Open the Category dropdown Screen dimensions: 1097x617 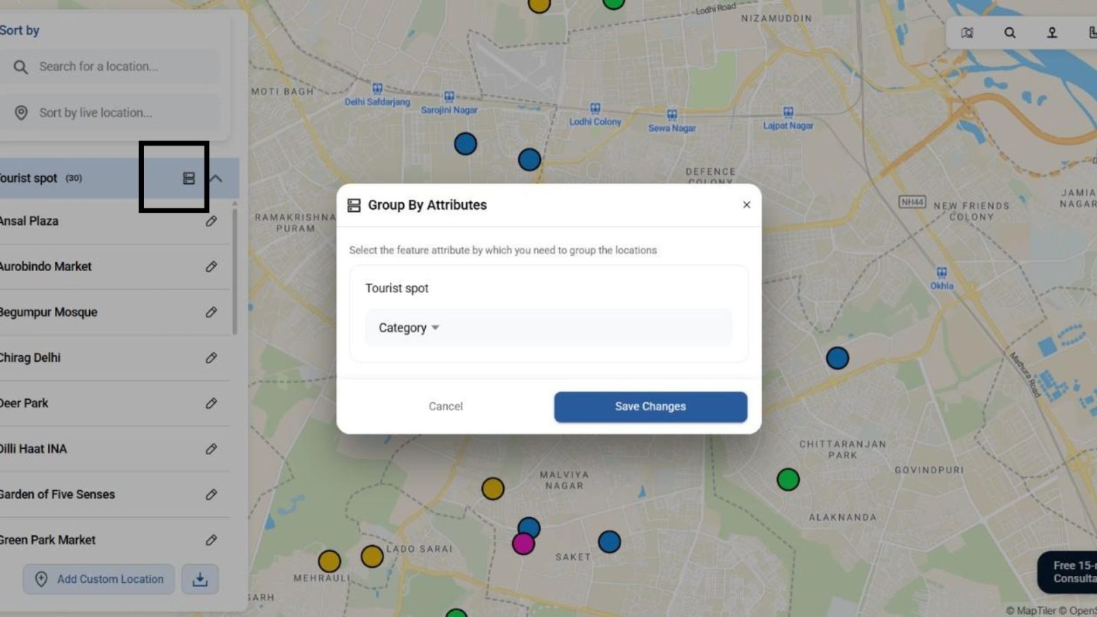point(409,328)
